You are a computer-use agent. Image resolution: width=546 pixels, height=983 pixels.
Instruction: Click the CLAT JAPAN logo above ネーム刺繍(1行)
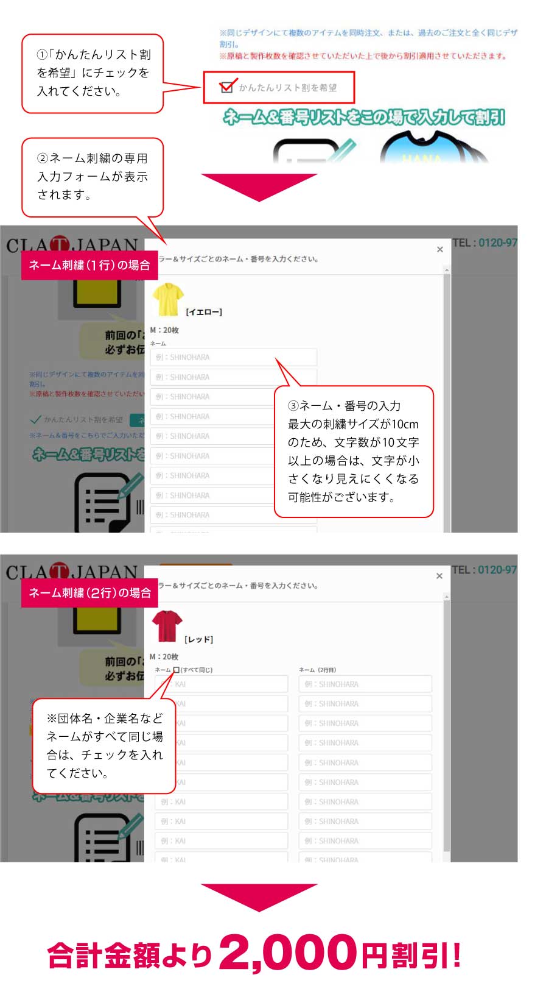point(72,245)
